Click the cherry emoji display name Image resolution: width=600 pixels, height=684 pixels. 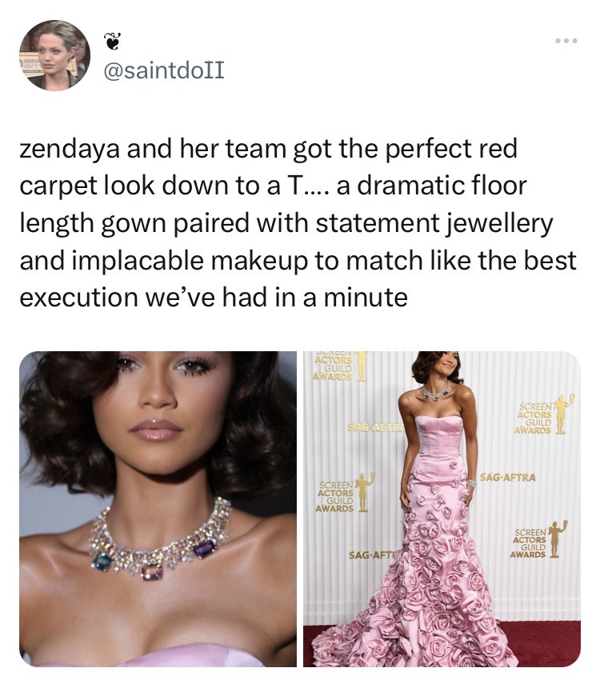(x=113, y=41)
